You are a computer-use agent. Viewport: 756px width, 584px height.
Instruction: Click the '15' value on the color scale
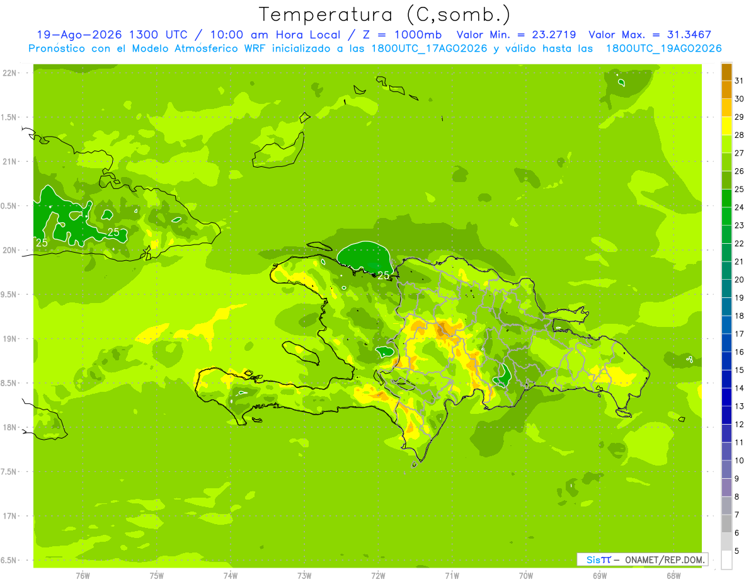tap(740, 370)
